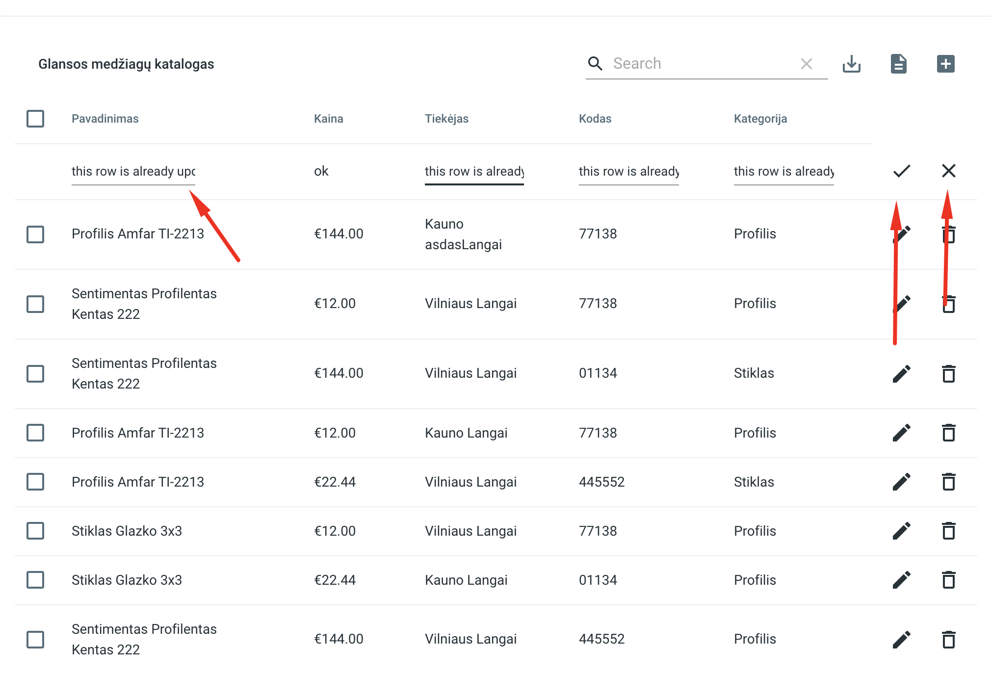Edit the Profilis Amfar TI-2213 €144.00 row
This screenshot has width=991, height=674.
[x=902, y=234]
